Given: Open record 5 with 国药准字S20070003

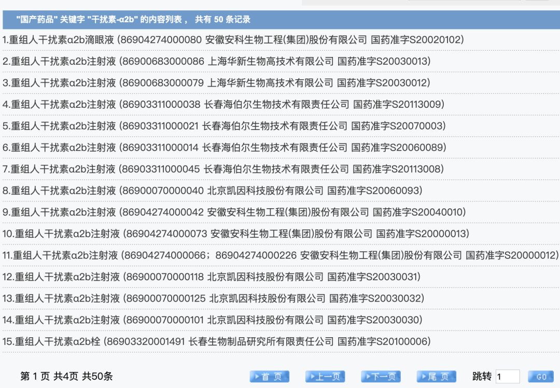Looking at the screenshot, I should [x=224, y=126].
